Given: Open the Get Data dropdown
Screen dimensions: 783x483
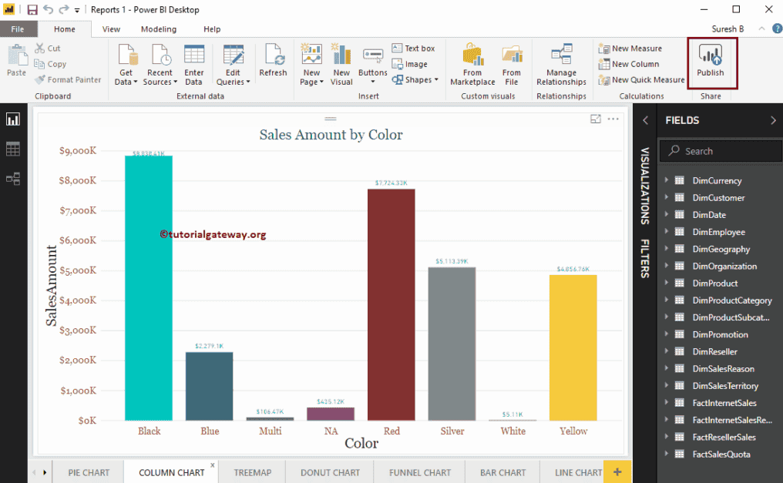Looking at the screenshot, I should [126, 65].
